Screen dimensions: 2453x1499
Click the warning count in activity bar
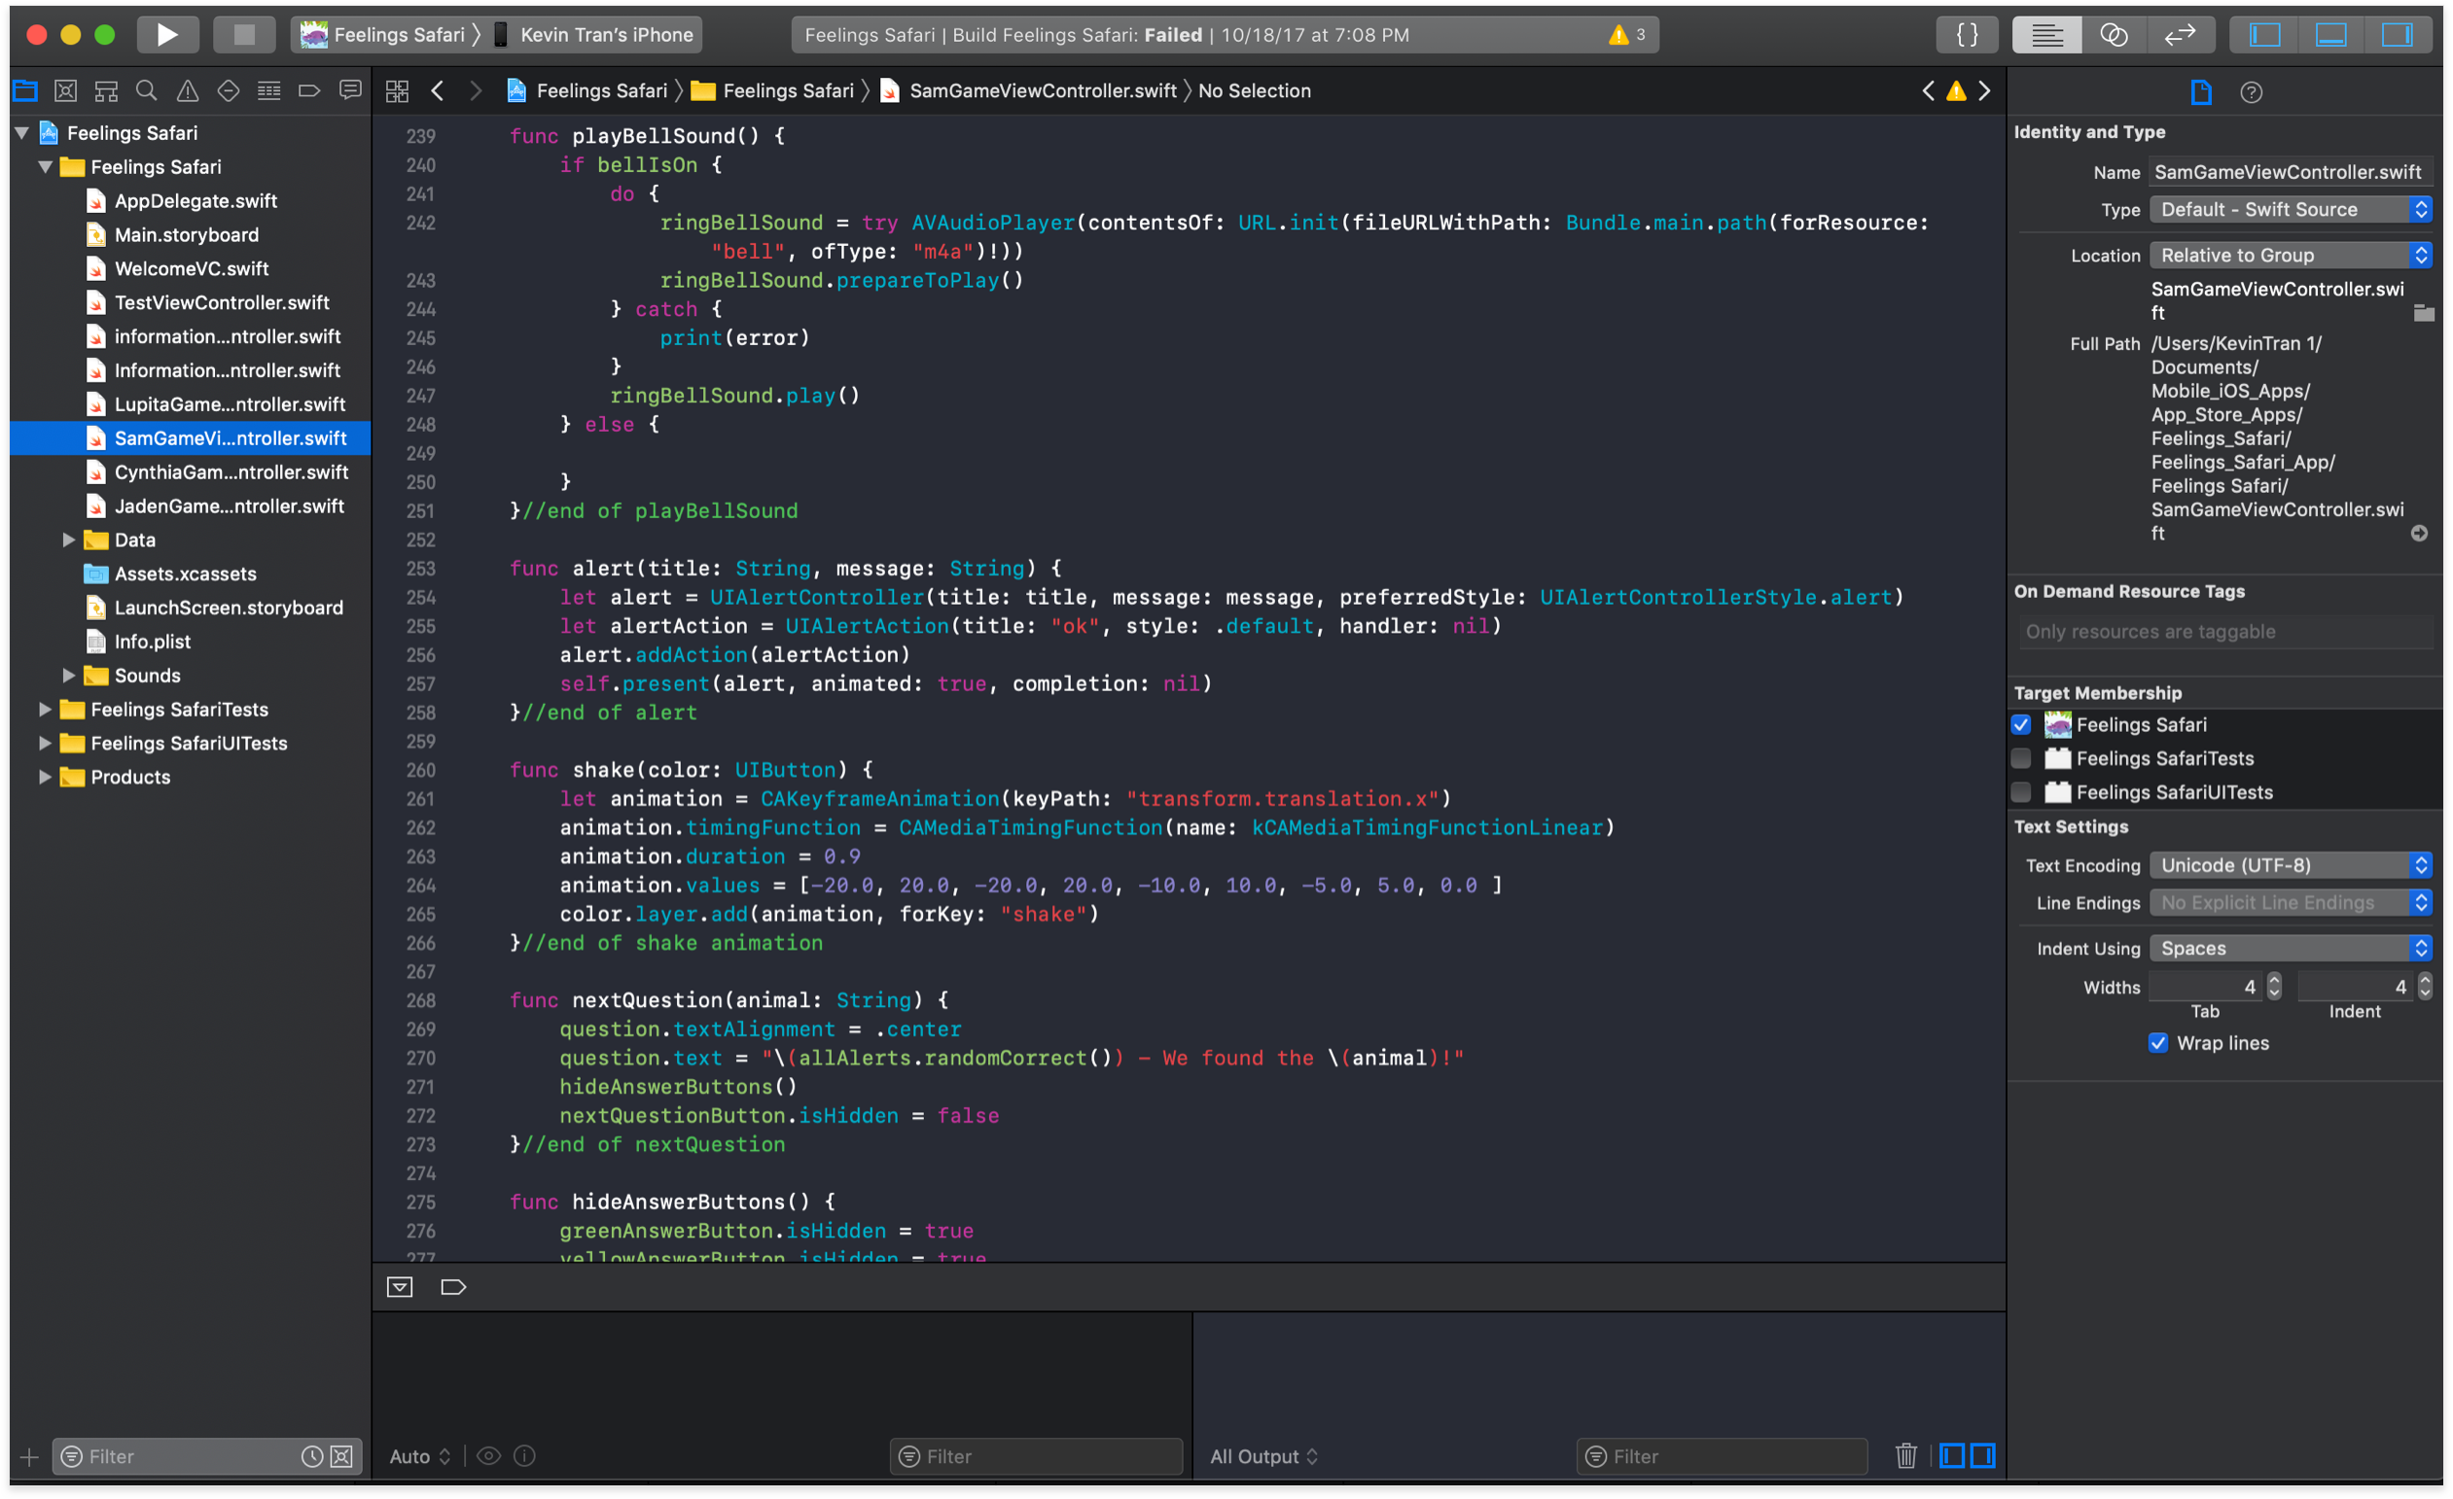(1627, 35)
